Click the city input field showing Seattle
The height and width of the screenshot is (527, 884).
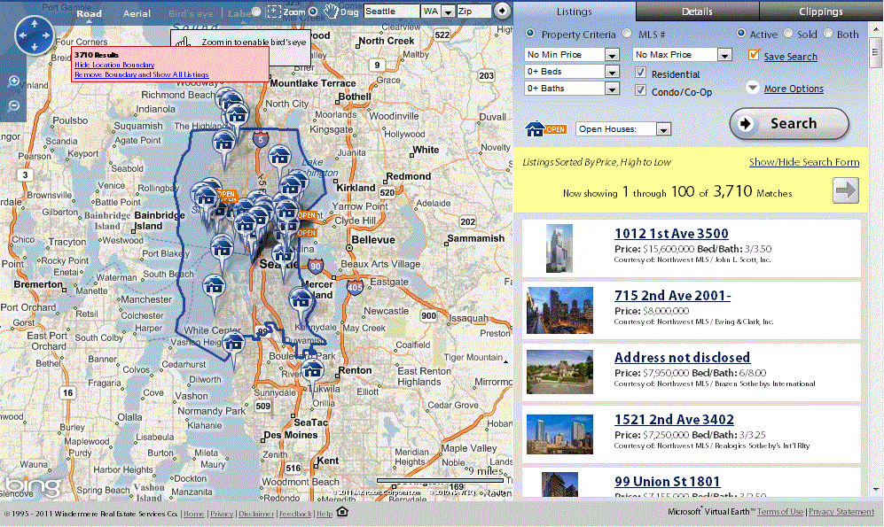coord(391,12)
